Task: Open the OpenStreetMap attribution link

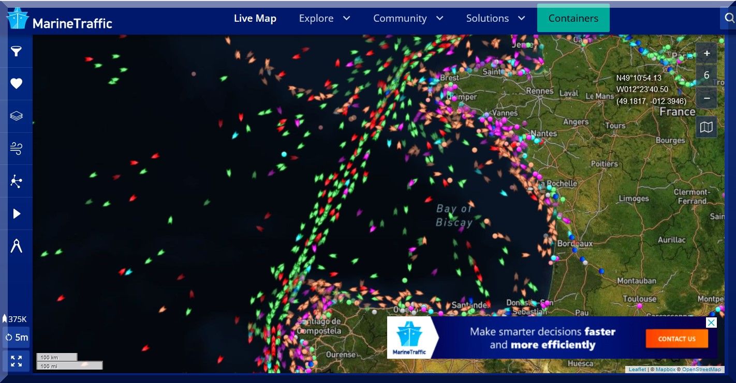Action: [x=701, y=370]
